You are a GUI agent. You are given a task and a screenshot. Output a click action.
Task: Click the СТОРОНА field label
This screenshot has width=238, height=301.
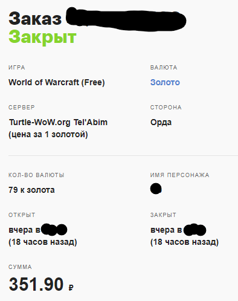(x=166, y=107)
